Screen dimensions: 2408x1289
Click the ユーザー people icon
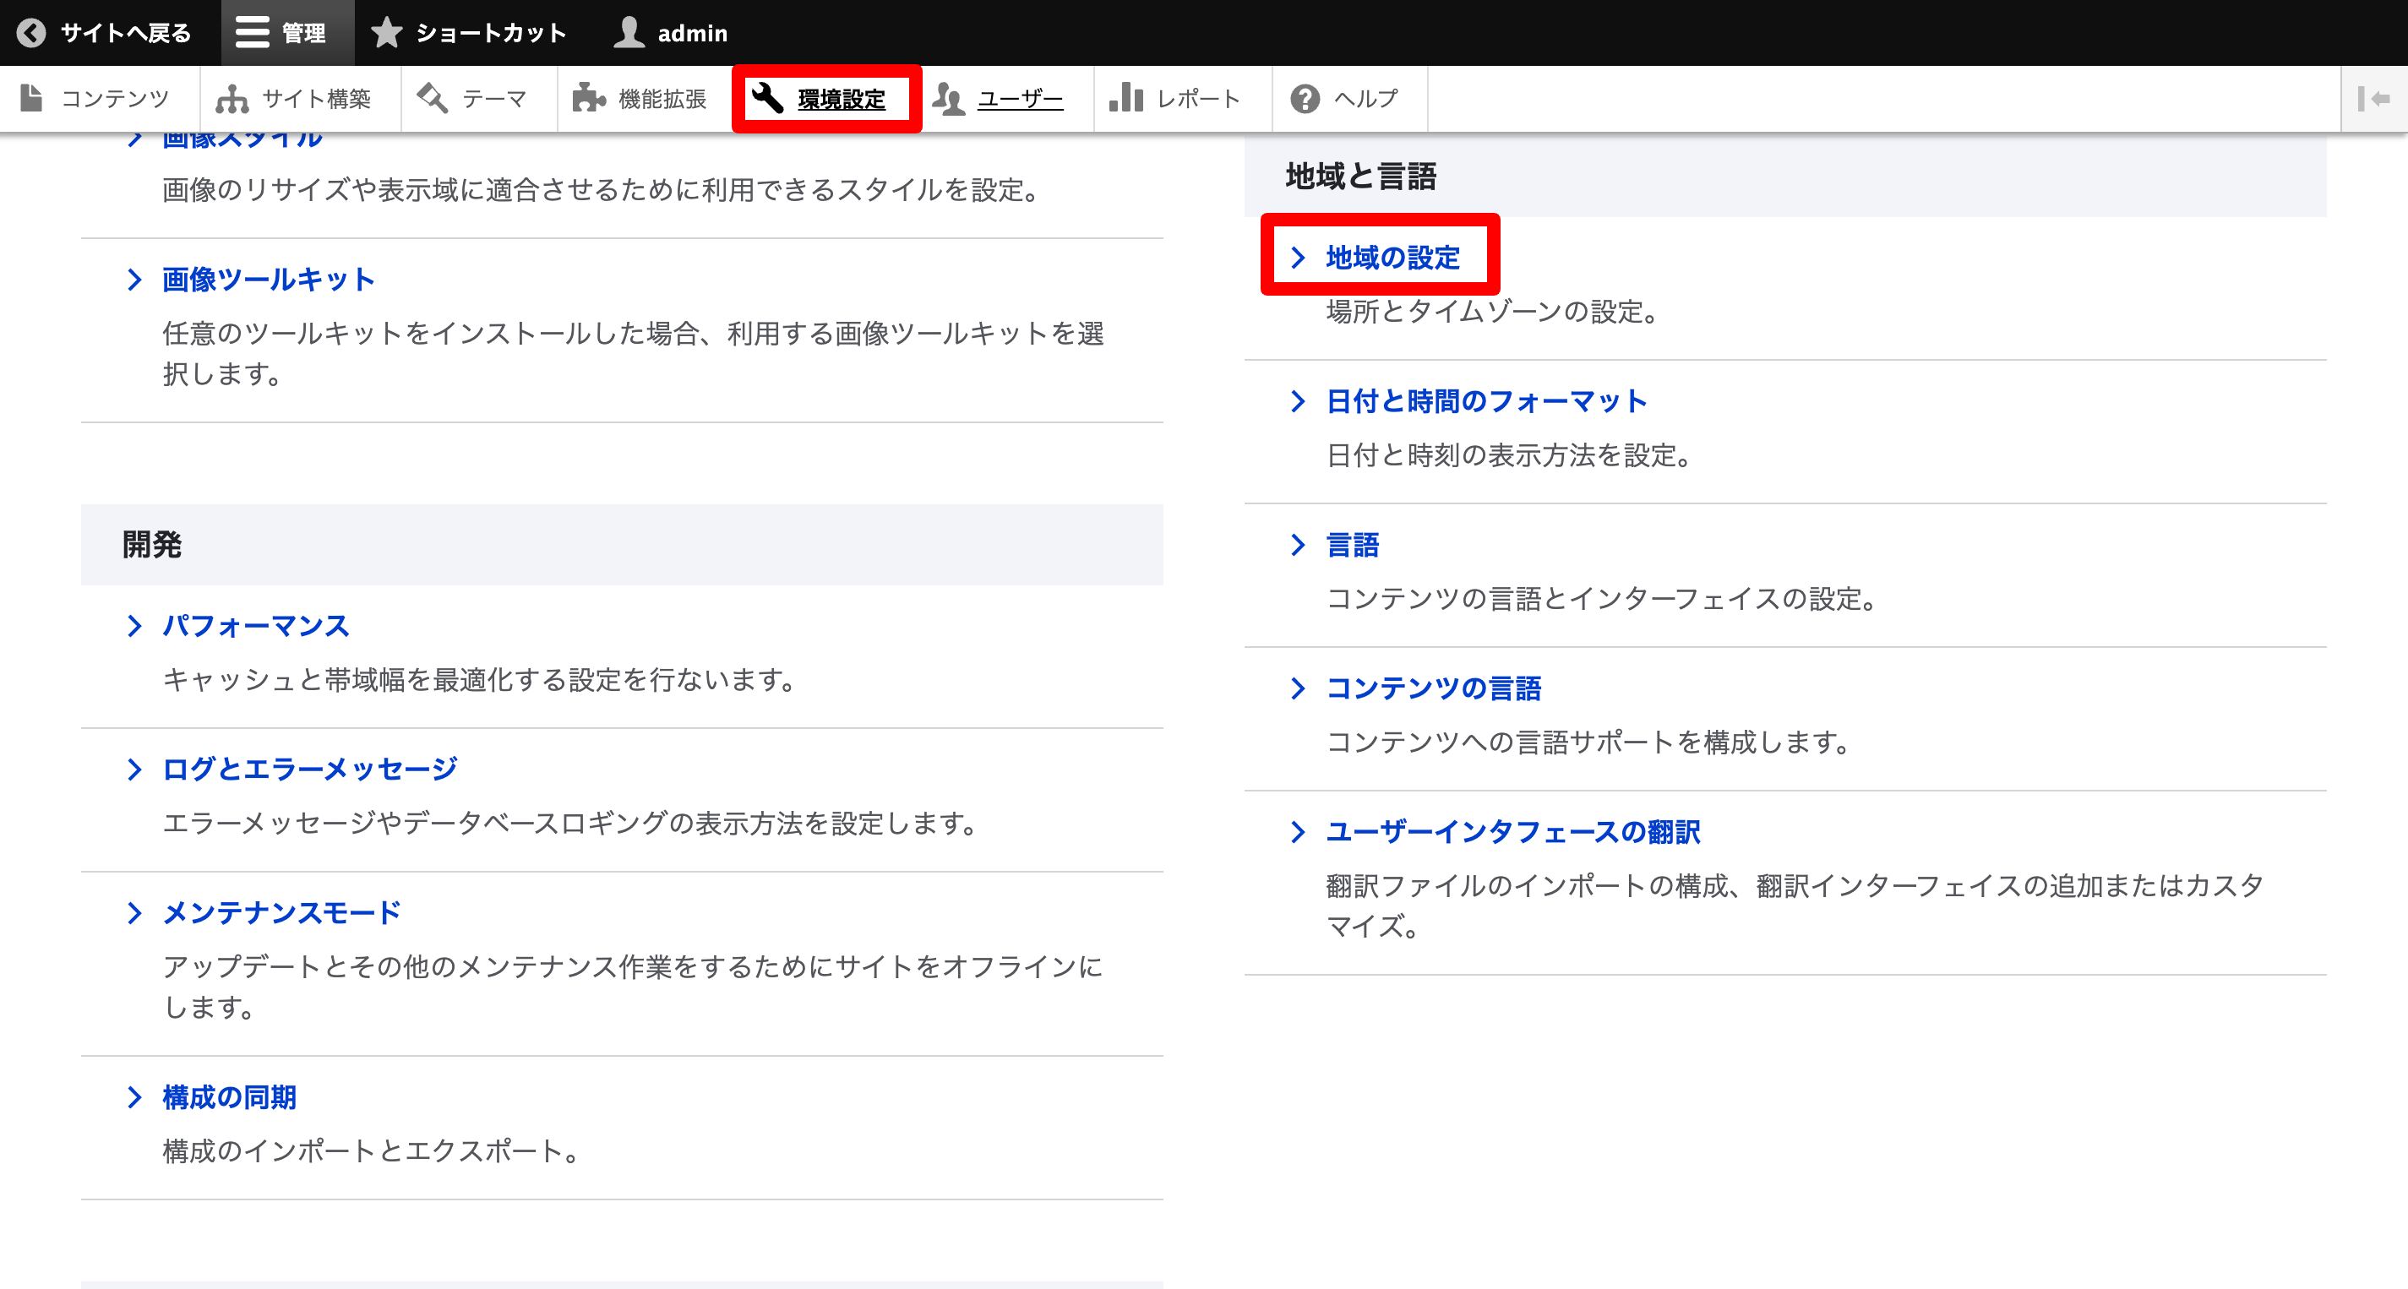pos(950,97)
